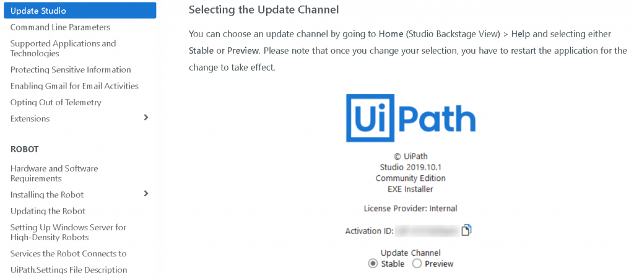Click the copy Activation ID icon

pos(467,230)
